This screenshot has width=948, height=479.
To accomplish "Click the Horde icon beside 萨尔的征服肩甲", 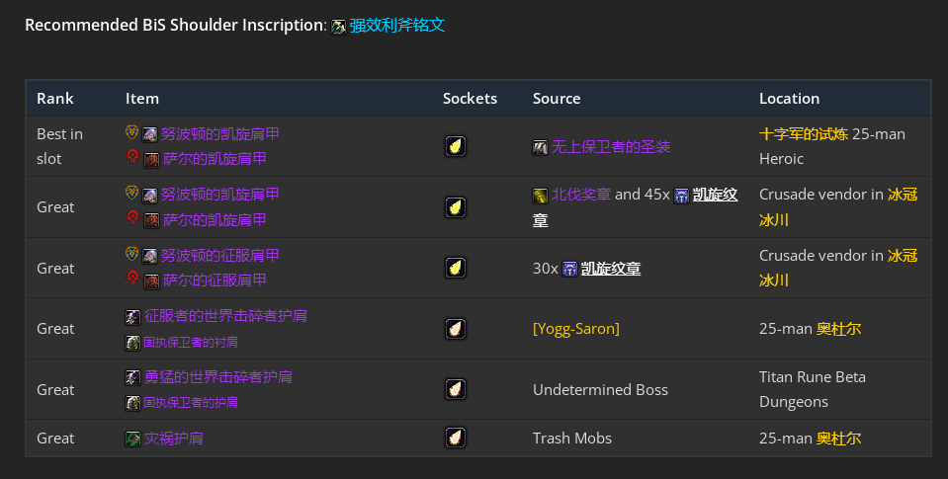I will (x=132, y=279).
